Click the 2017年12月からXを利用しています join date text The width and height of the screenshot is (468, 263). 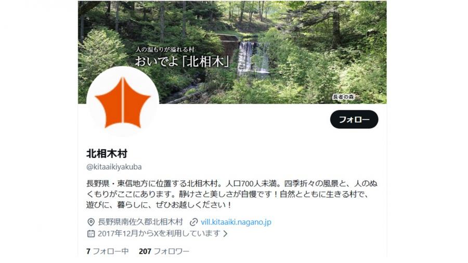tap(159, 233)
